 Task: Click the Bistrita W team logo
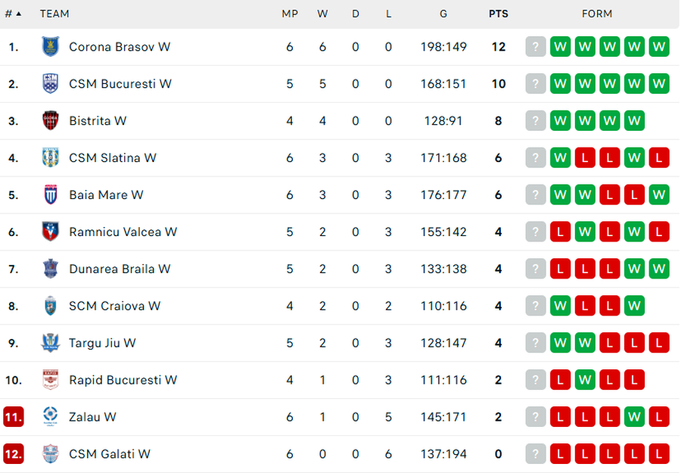click(x=50, y=121)
